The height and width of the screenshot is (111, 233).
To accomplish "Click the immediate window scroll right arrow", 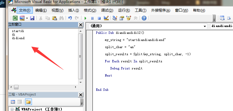I will click(x=75, y=87).
